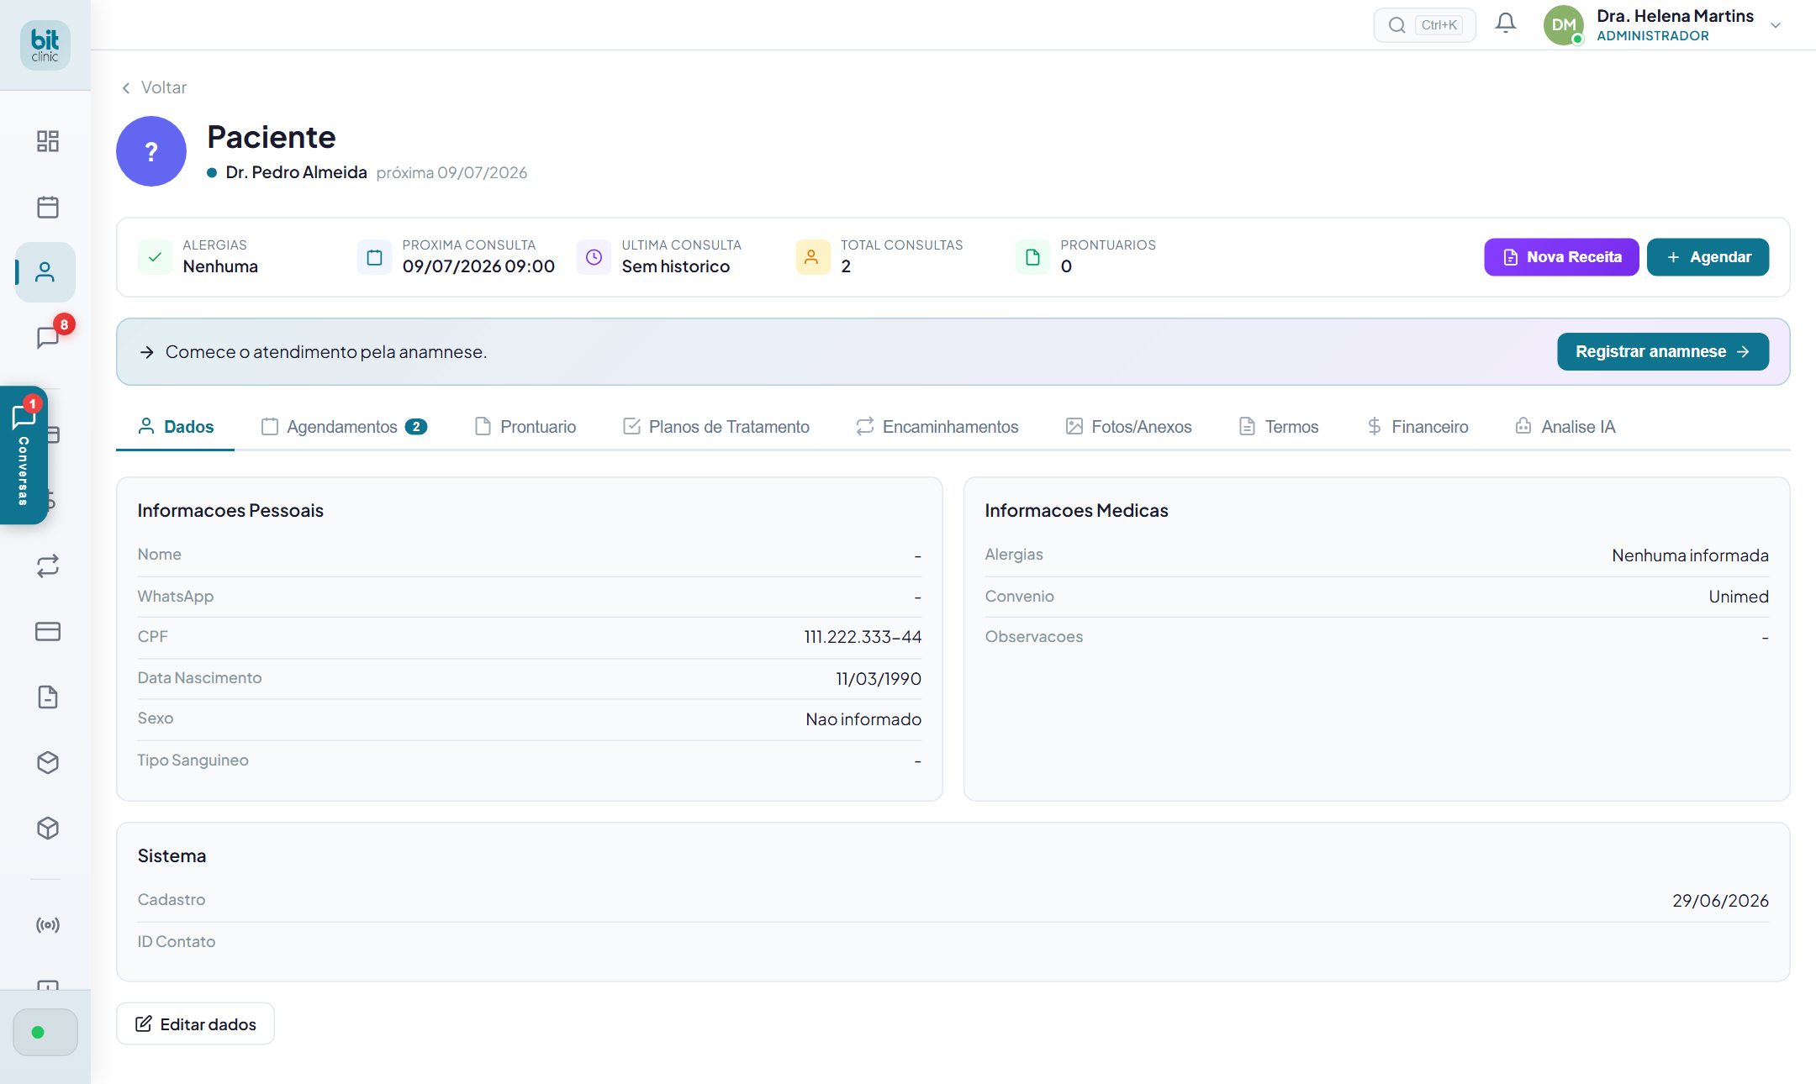Open the first box package sidebar icon

pos(48,762)
